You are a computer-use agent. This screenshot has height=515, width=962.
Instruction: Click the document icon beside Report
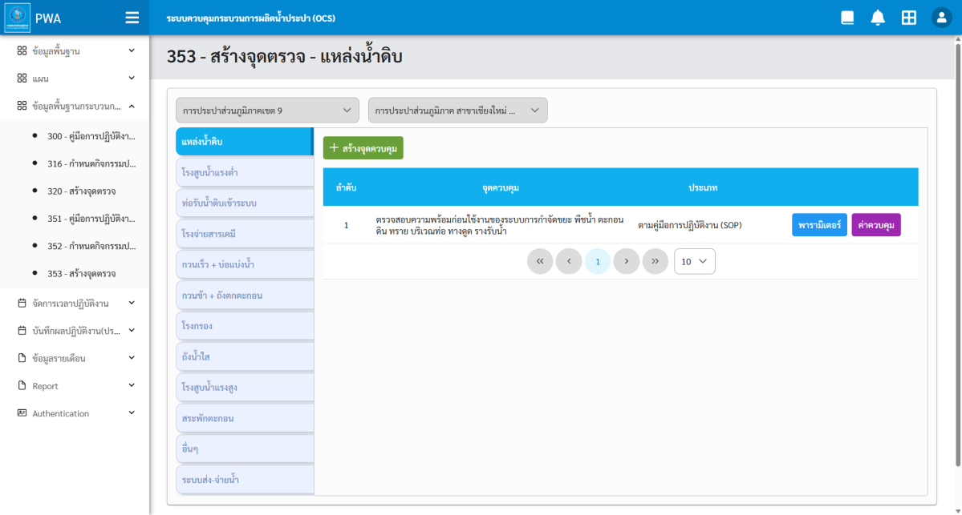(x=22, y=386)
